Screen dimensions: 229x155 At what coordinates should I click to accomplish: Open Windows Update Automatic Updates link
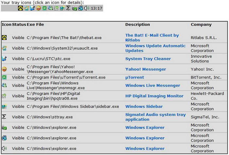155,48
